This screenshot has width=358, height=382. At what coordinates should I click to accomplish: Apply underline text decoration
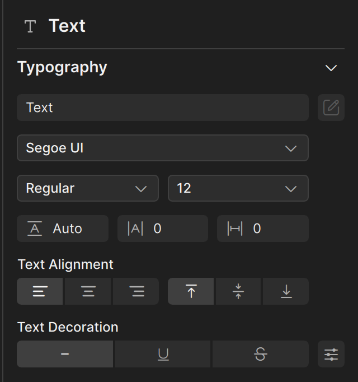pos(163,354)
